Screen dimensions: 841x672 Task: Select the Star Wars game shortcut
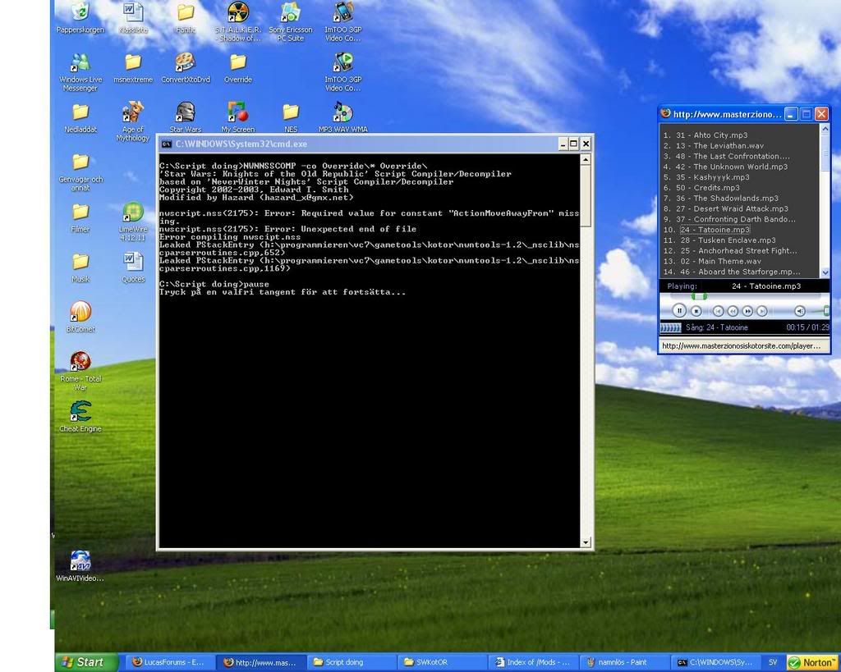(186, 117)
